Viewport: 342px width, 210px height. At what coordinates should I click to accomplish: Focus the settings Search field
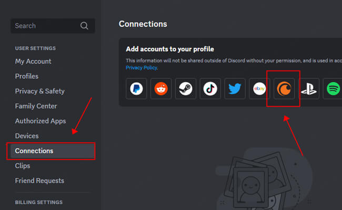(45, 26)
